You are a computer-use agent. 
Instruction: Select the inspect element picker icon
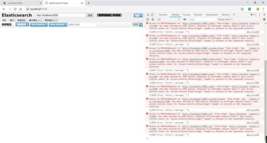(148, 15)
